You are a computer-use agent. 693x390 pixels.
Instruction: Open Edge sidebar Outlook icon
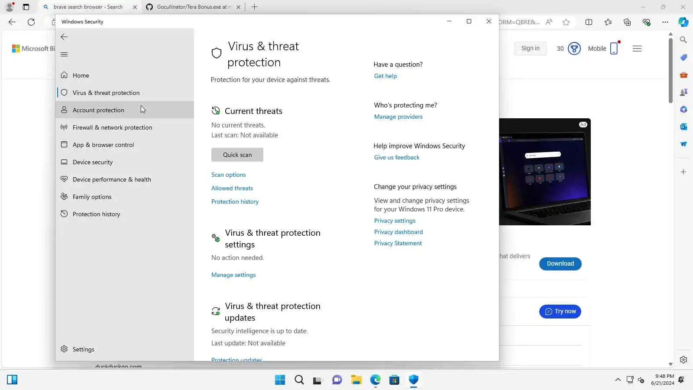pyautogui.click(x=683, y=127)
